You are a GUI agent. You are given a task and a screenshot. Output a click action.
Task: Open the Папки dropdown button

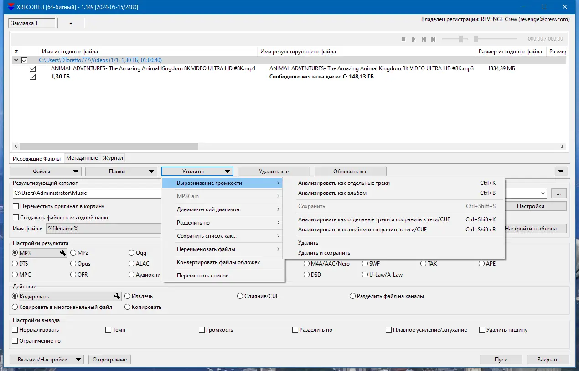(x=121, y=172)
